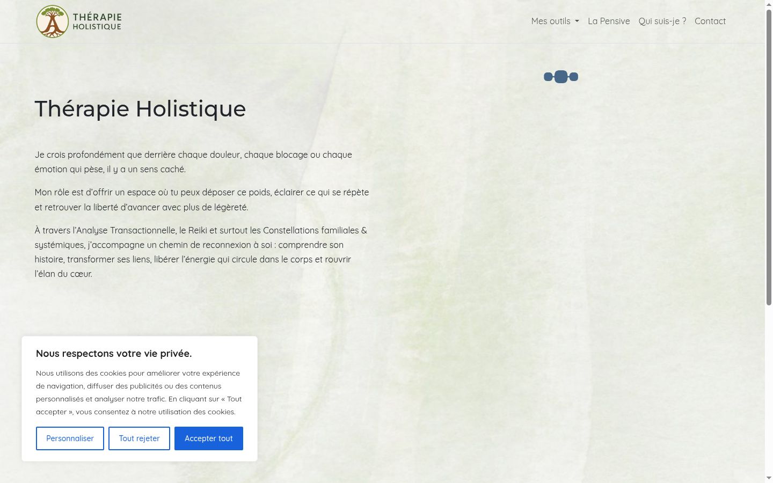Select the "Nous respectons votre vie privée." title
Screen dimensions: 773x483
click(114, 353)
